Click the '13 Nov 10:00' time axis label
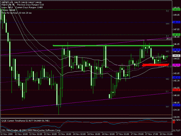181x136 pixels. tap(50, 134)
